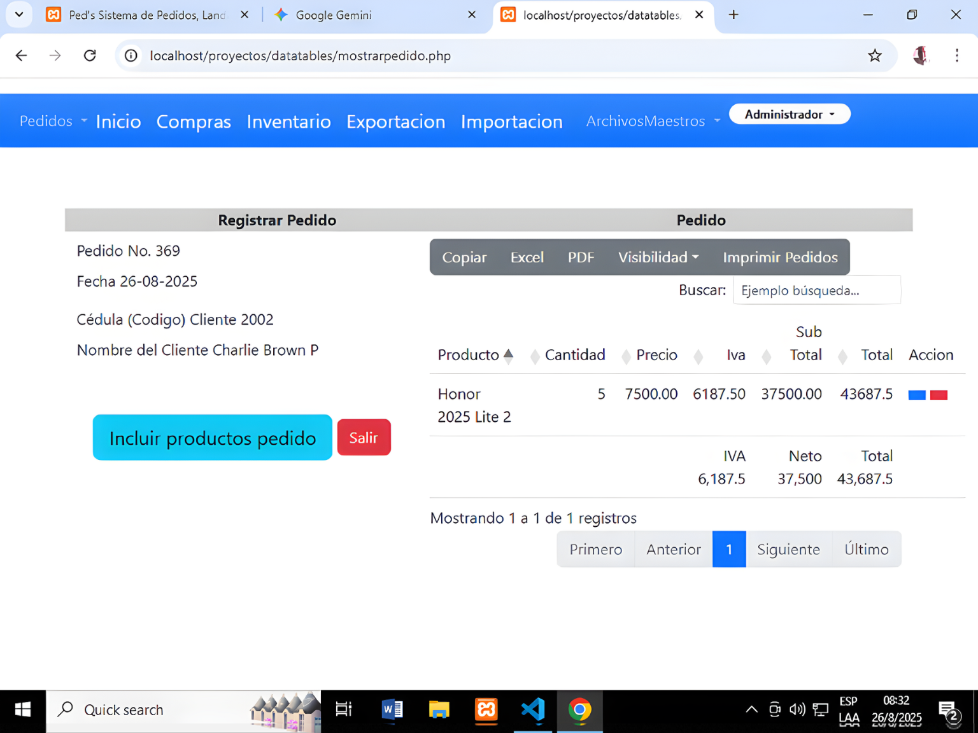Expand the Administrador user dropdown
The height and width of the screenshot is (733, 978).
click(x=789, y=115)
